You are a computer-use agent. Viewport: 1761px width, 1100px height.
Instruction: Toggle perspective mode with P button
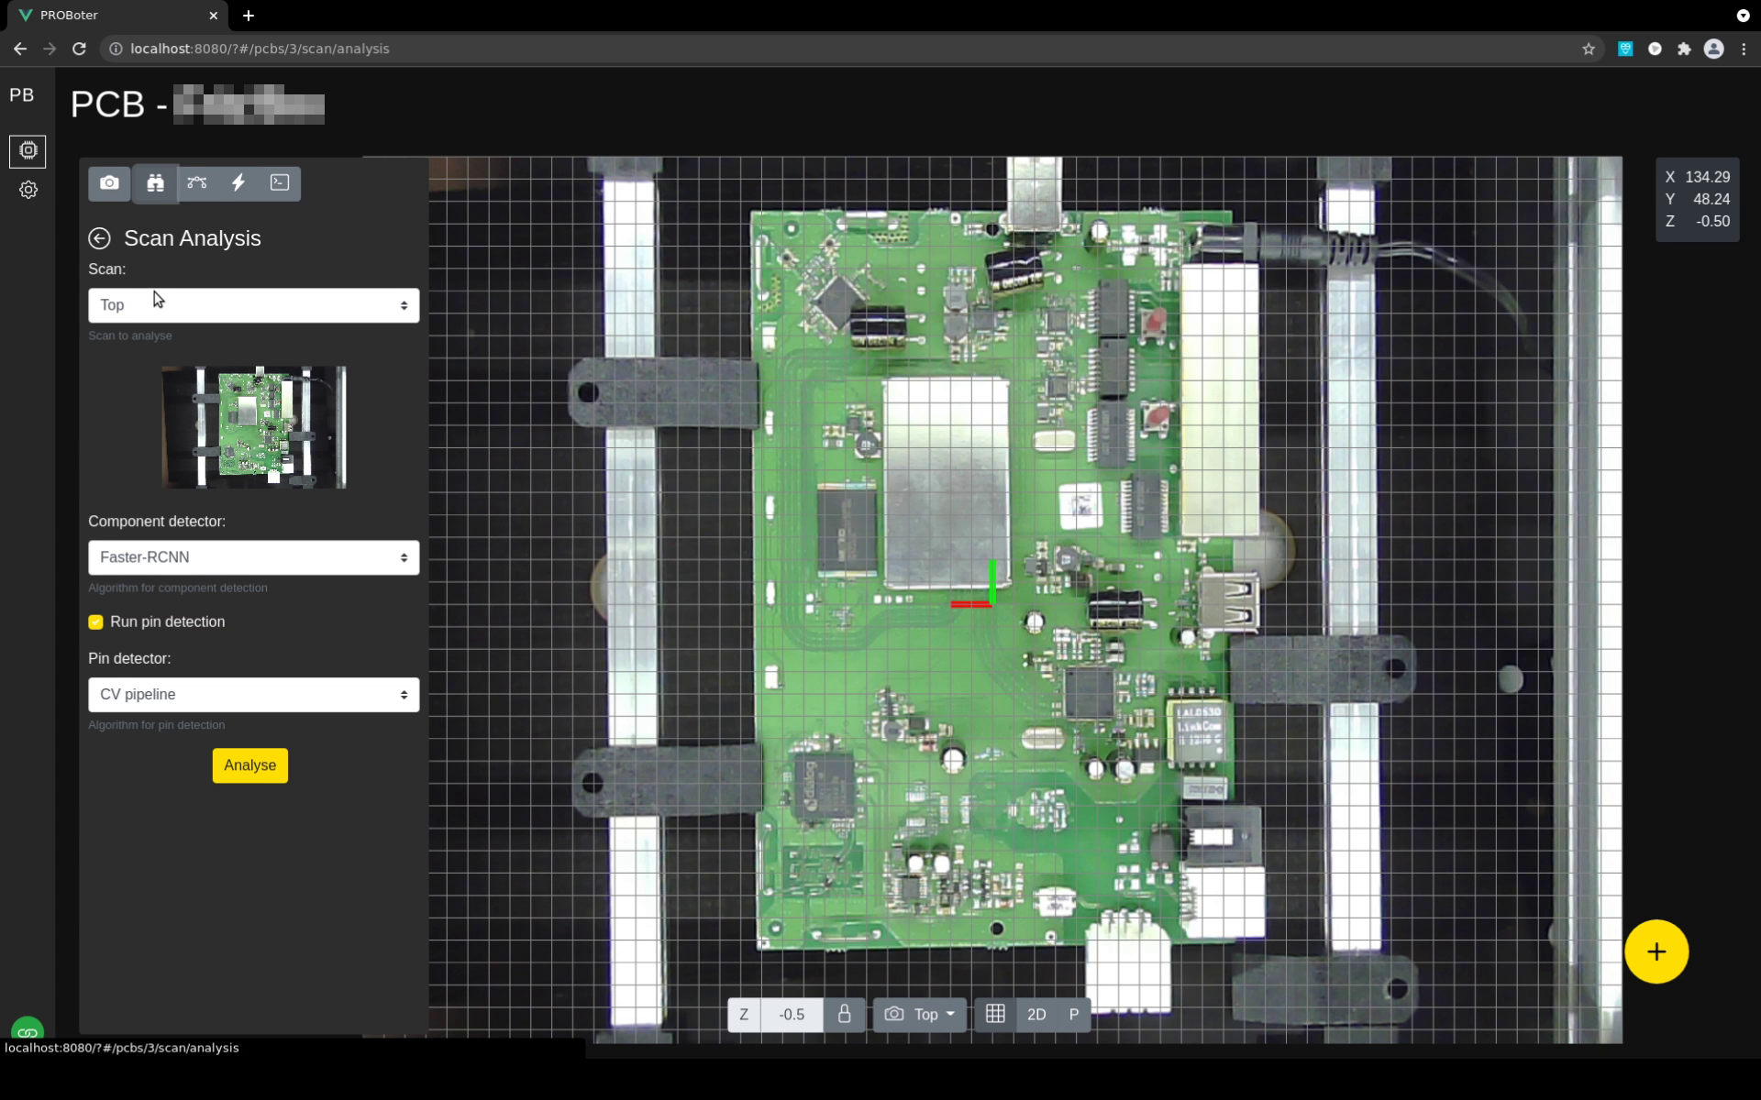(x=1074, y=1014)
